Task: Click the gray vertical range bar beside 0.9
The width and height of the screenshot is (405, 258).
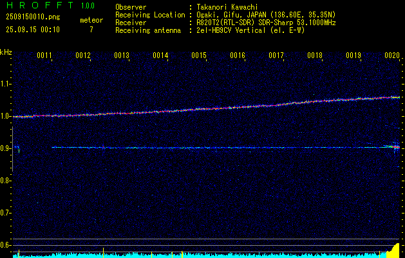Action: click(12, 149)
